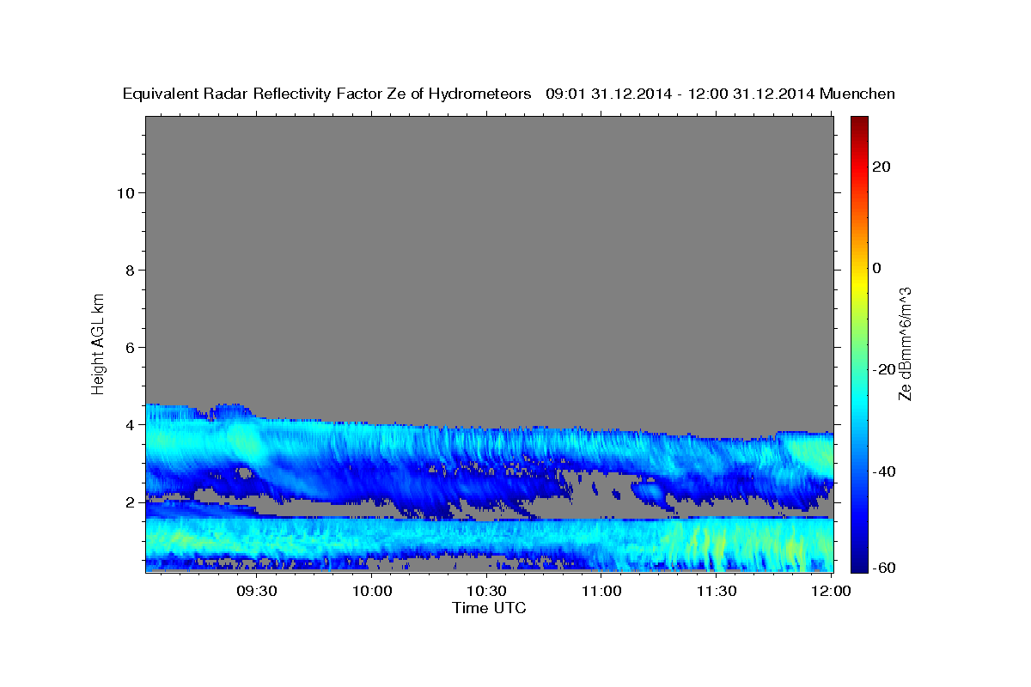Click the height tick label '2'
This screenshot has height=687, width=1031.
click(x=131, y=502)
